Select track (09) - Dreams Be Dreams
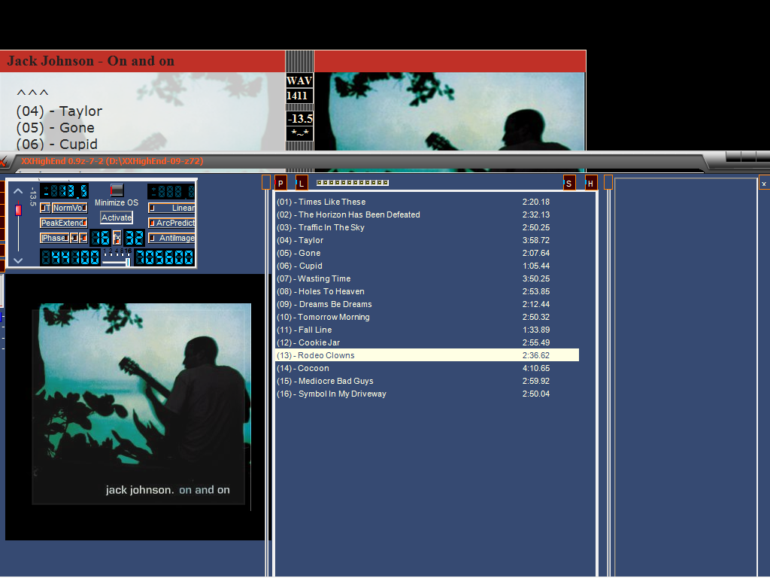This screenshot has width=770, height=578. click(x=427, y=304)
